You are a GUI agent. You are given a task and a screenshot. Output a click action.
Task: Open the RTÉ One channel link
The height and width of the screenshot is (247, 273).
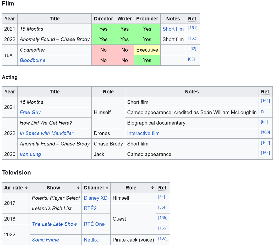pos(94,224)
